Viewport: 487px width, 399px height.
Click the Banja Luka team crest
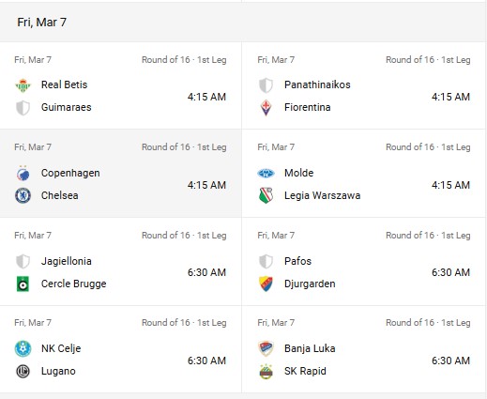[x=266, y=348]
